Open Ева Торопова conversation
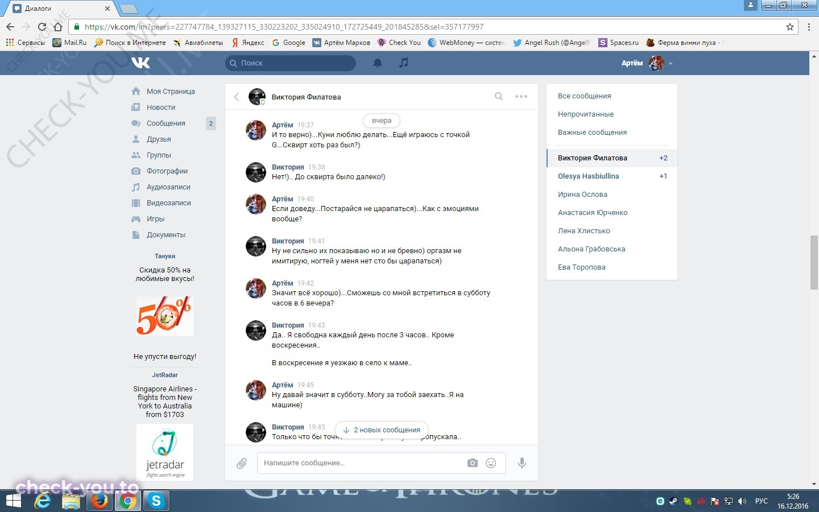Viewport: 819px width, 512px height. click(612, 267)
